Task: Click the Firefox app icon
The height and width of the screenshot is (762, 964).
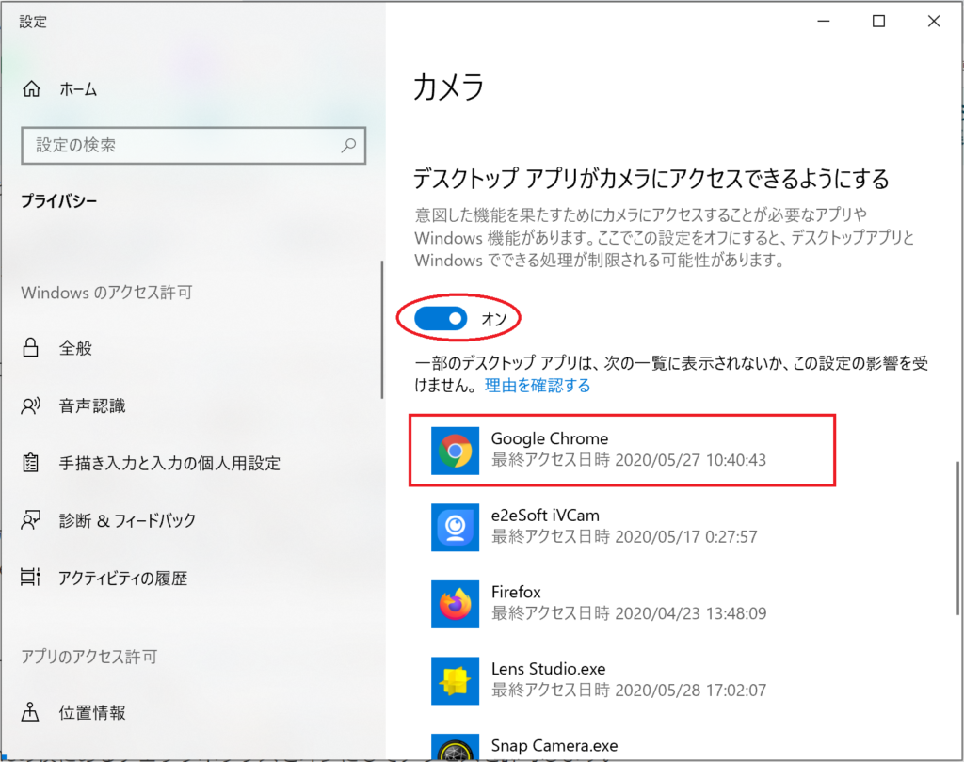Action: [x=455, y=604]
